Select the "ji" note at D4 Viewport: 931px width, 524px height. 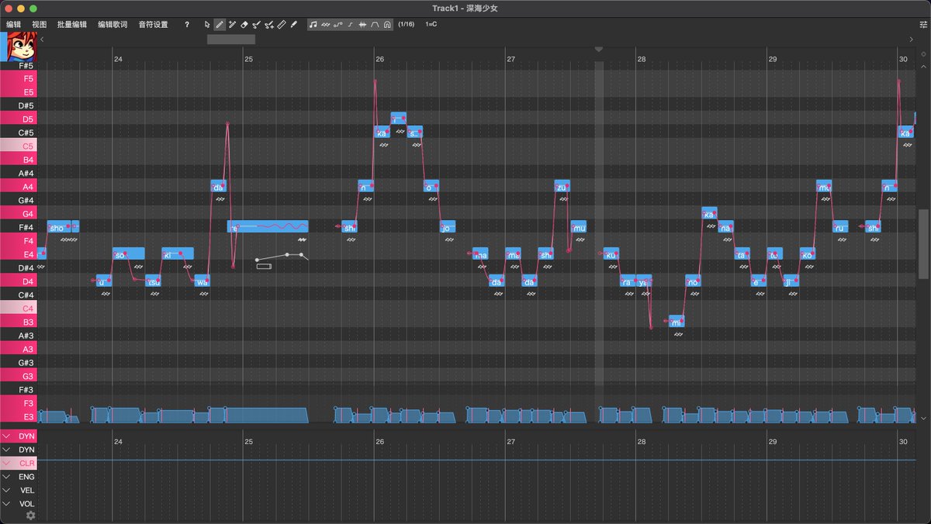791,281
